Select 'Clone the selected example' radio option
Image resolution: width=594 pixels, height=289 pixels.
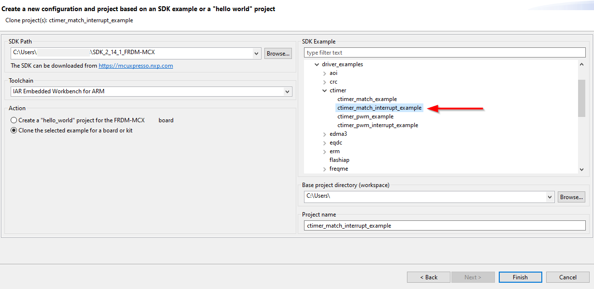pyautogui.click(x=14, y=130)
